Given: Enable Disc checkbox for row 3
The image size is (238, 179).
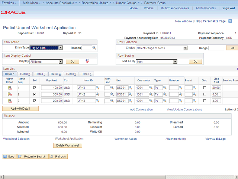Looking at the screenshot, I should (x=205, y=101).
